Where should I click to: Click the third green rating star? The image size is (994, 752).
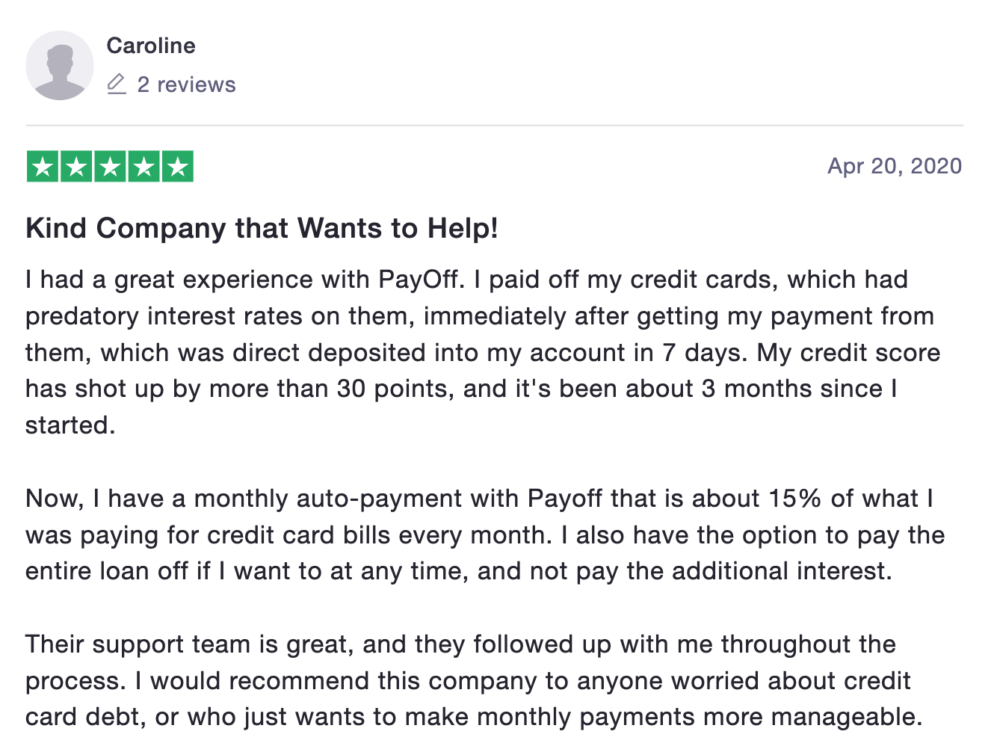110,167
